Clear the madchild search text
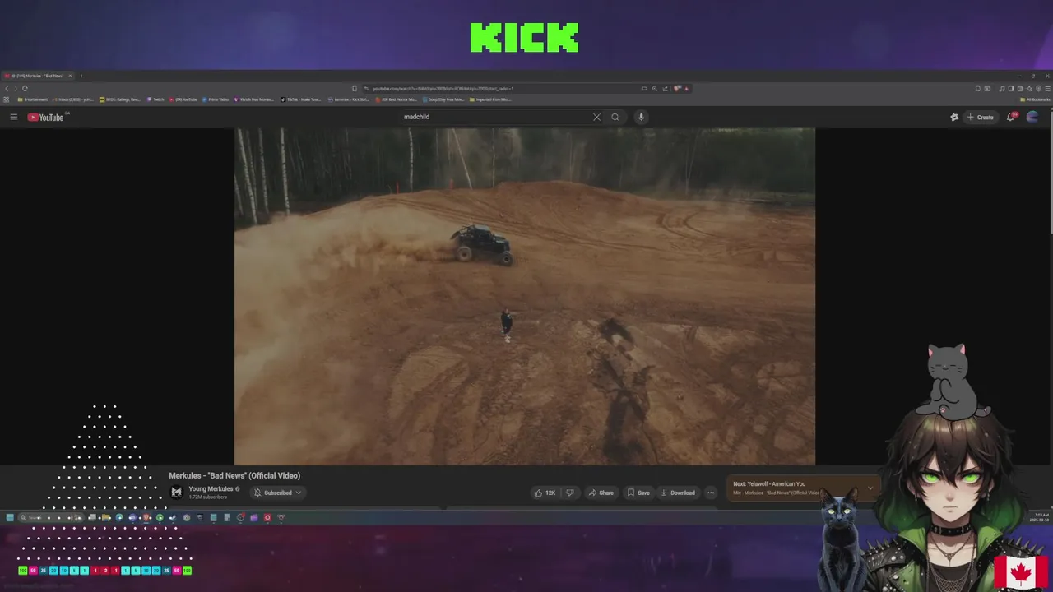This screenshot has width=1053, height=592. [596, 117]
